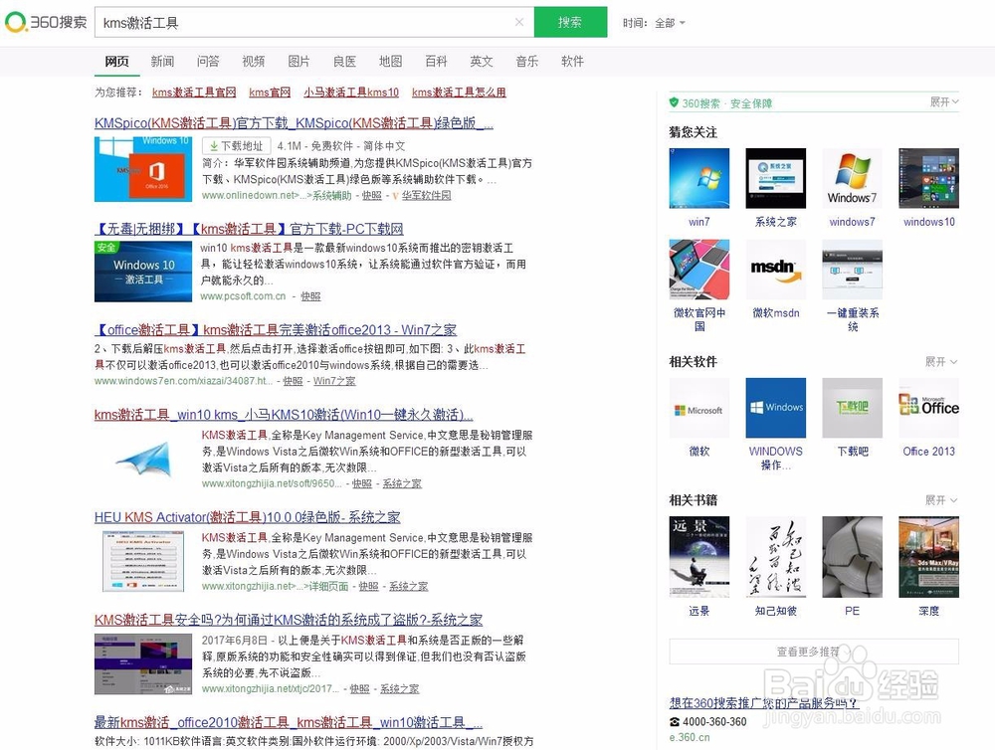Open 微软msdn logo thumbnail

776,269
